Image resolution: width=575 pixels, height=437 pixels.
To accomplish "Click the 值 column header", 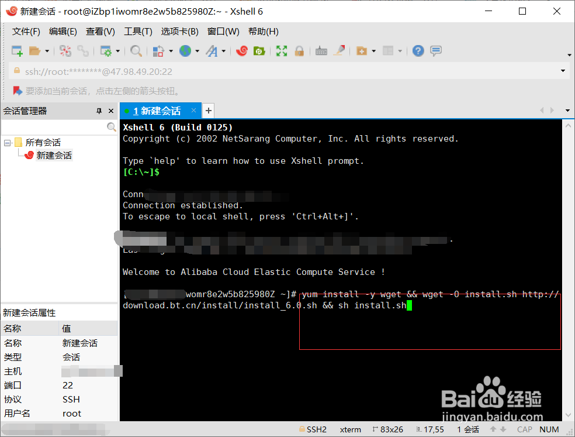I will (88, 328).
